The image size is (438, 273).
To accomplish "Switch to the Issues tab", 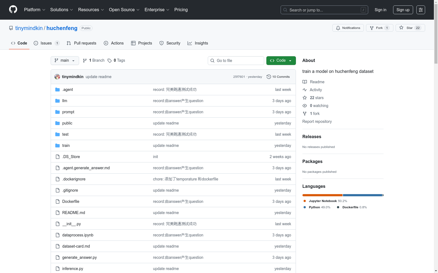I will (x=47, y=43).
